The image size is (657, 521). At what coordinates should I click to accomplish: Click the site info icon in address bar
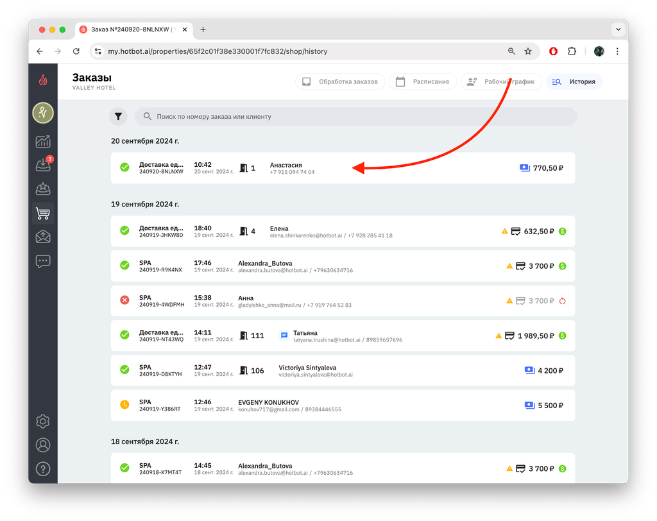98,51
